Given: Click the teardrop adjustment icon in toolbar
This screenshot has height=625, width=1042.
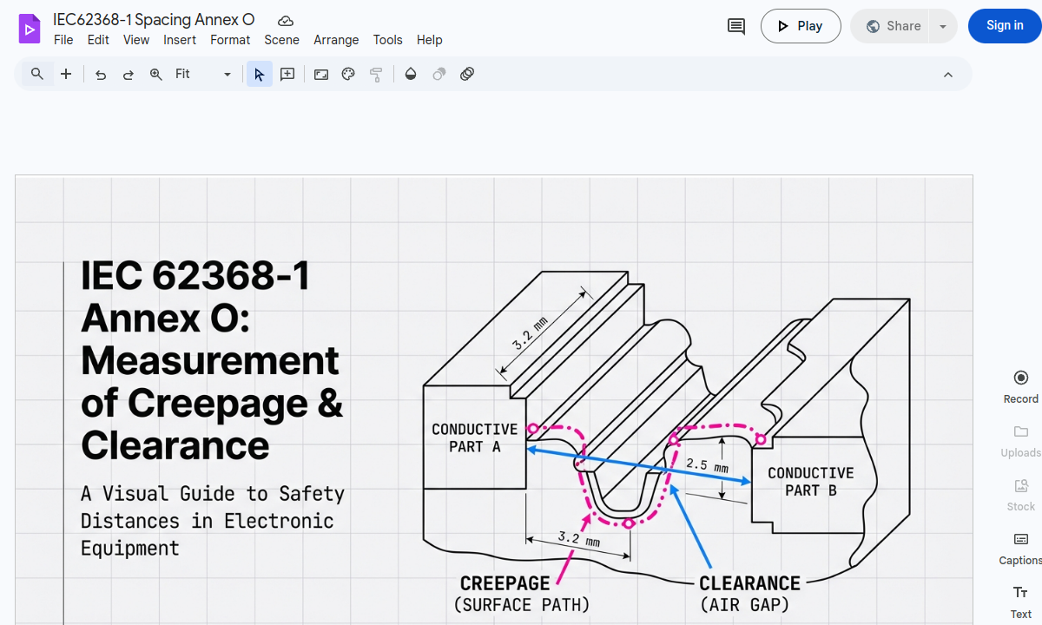Looking at the screenshot, I should 410,74.
